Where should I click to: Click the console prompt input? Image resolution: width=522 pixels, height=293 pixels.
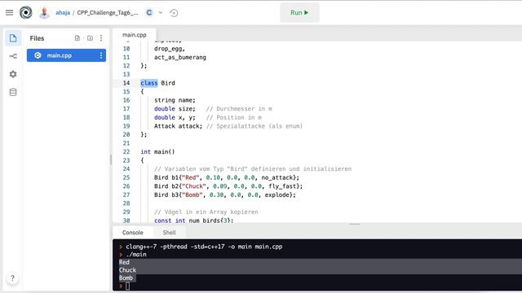point(127,286)
